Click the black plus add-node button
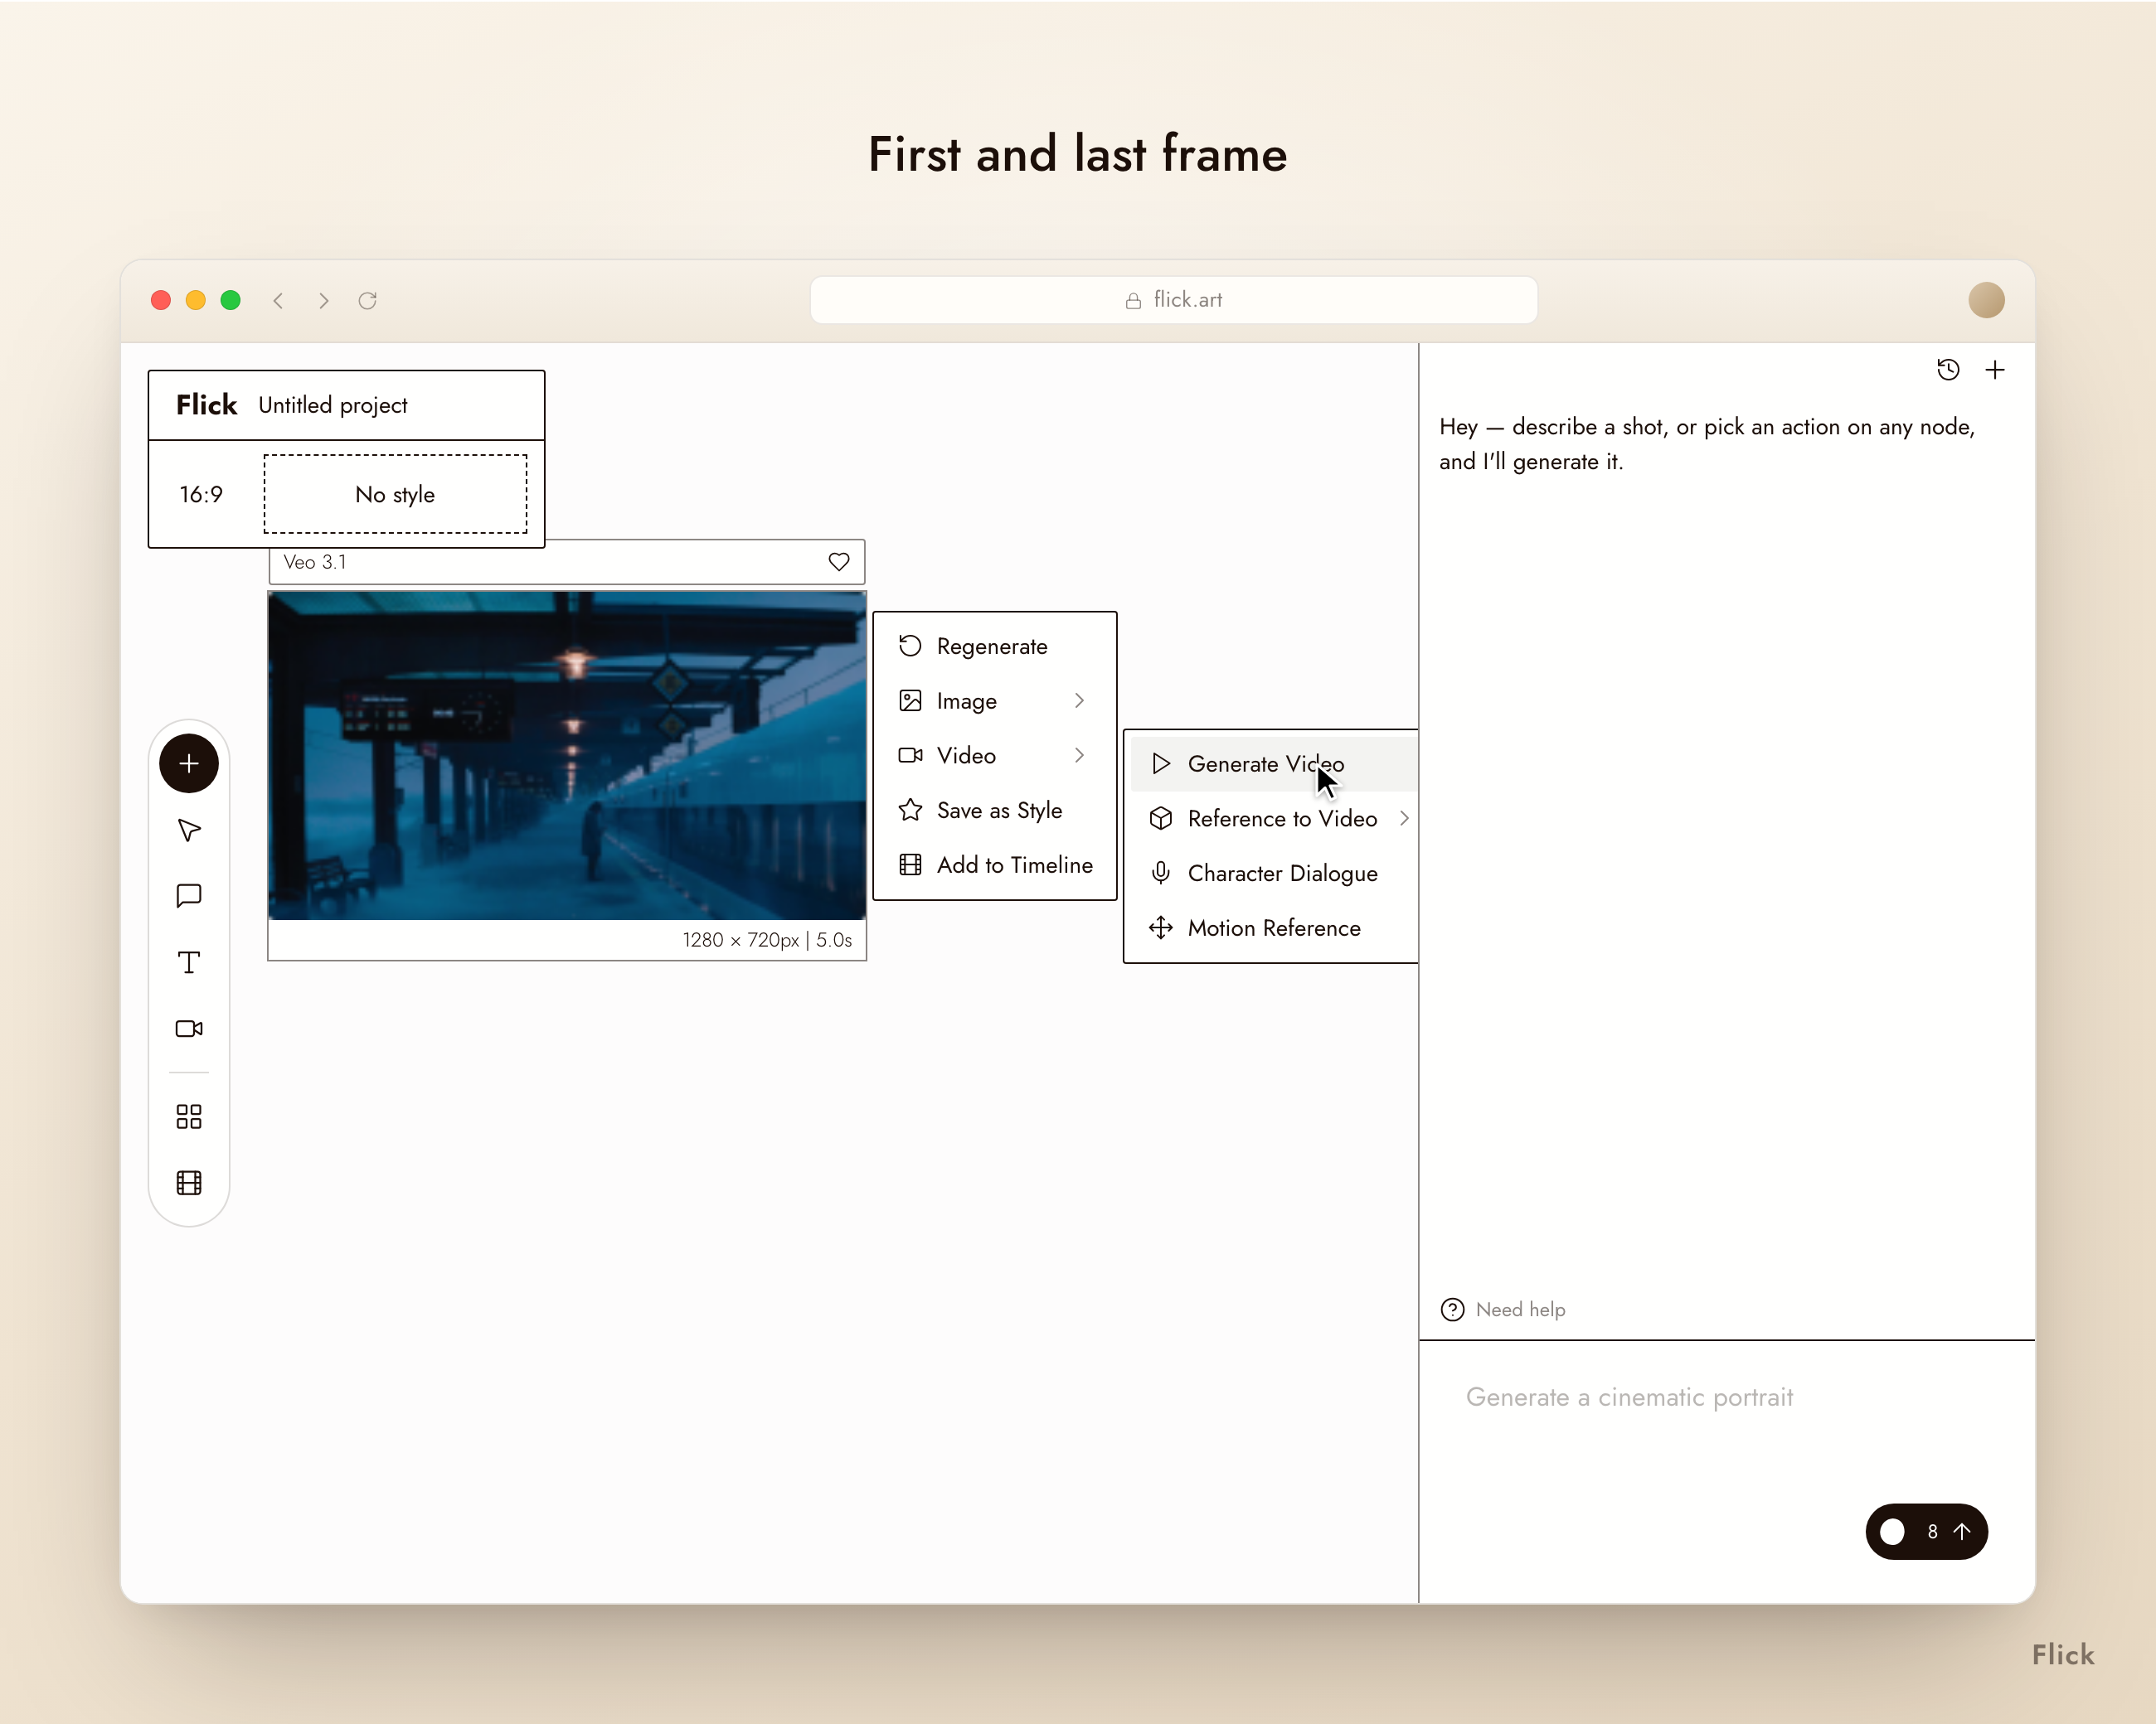This screenshot has height=1724, width=2156. click(189, 763)
